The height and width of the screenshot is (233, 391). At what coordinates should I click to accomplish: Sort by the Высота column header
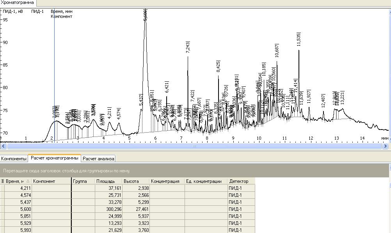(135, 181)
